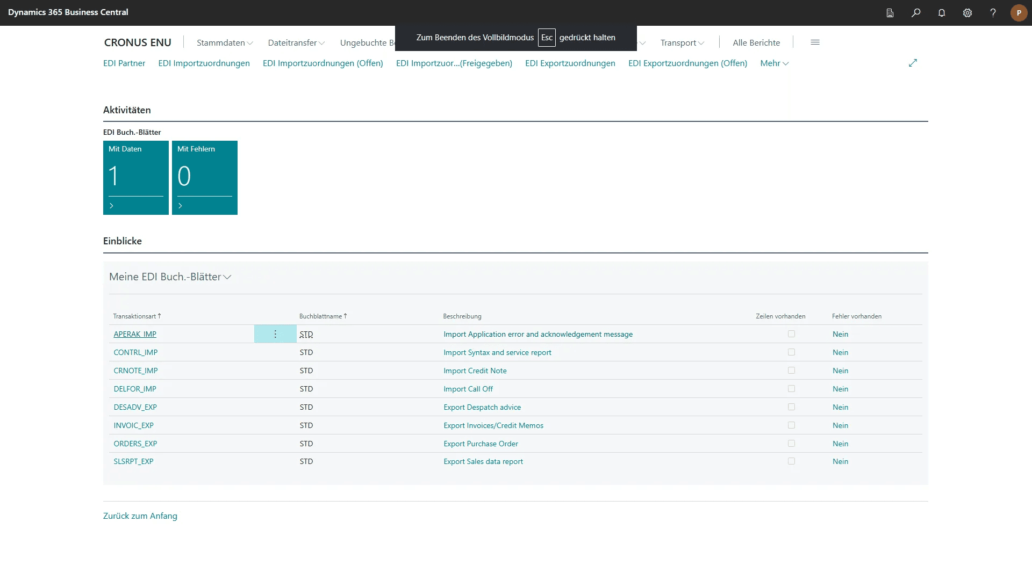Open the ORDERS_EXP journal link
This screenshot has height=580, width=1032.
[135, 444]
